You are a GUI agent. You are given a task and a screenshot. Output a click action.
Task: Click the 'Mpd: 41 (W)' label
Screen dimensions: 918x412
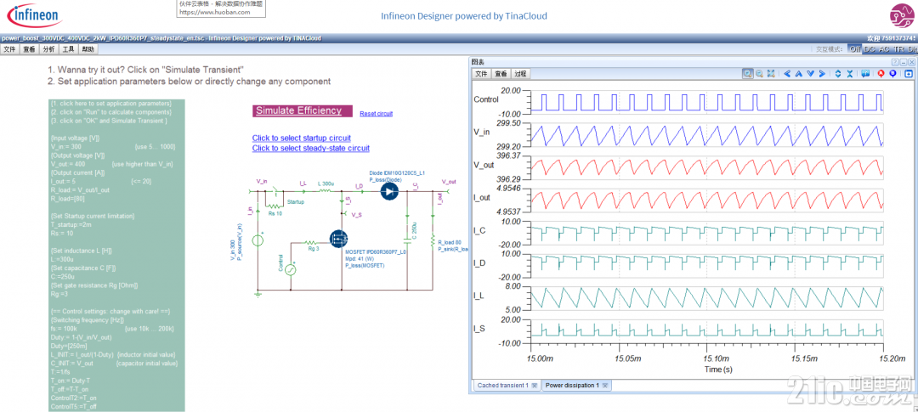[x=360, y=259]
